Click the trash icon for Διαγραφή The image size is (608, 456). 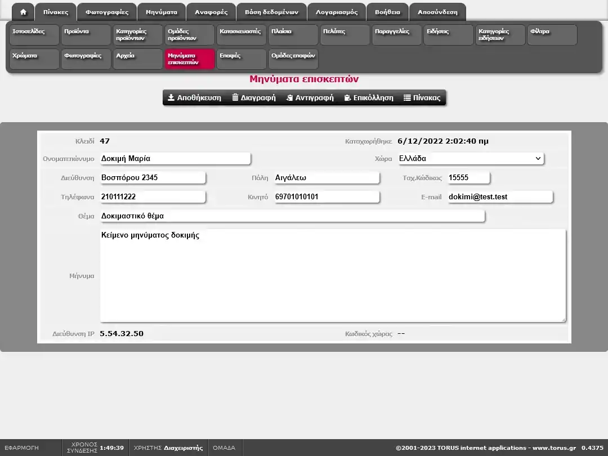[x=235, y=97]
